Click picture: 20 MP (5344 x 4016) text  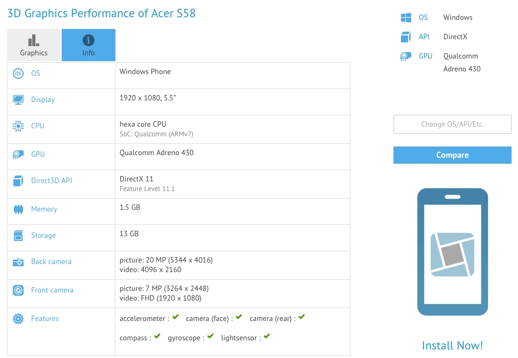[166, 260]
